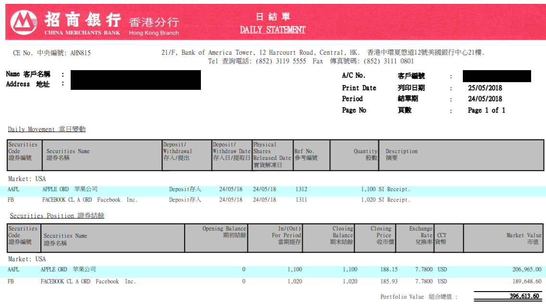This screenshot has height=306, width=546.
Task: Select FB closing price '185.93'
Action: click(x=389, y=282)
